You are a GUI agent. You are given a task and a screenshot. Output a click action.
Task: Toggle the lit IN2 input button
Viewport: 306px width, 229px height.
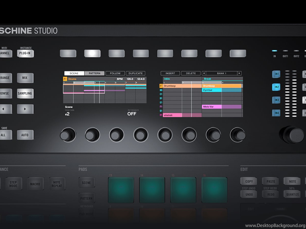point(276,87)
